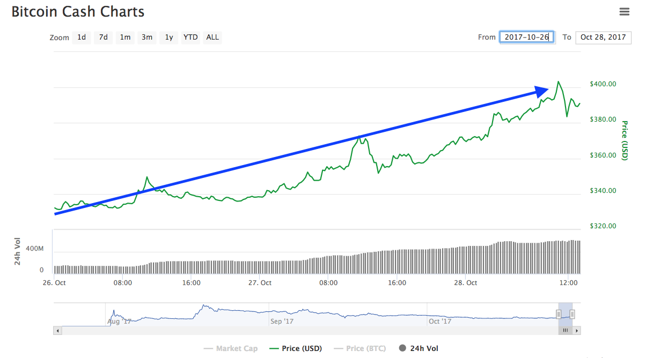Screen dimensions: 646x358
Task: Click the Oct '17 navigator label
Action: 441,322
